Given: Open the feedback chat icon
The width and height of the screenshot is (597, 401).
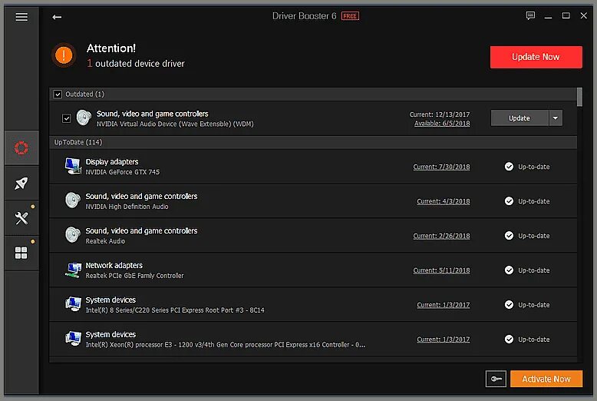Looking at the screenshot, I should 530,15.
